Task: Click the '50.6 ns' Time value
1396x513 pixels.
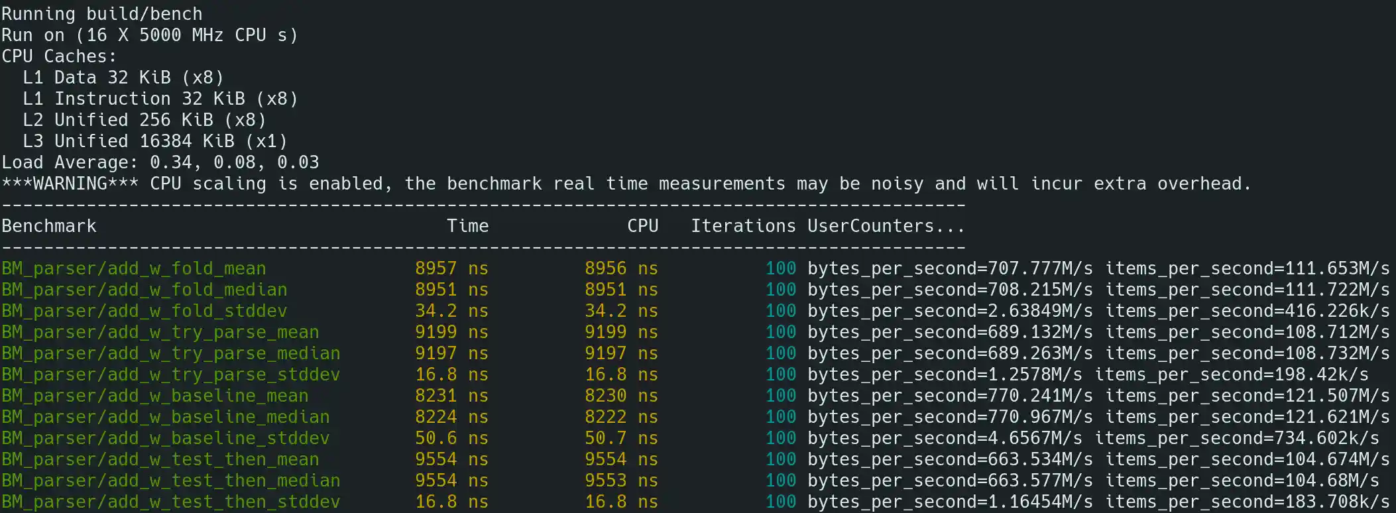Action: click(x=452, y=438)
